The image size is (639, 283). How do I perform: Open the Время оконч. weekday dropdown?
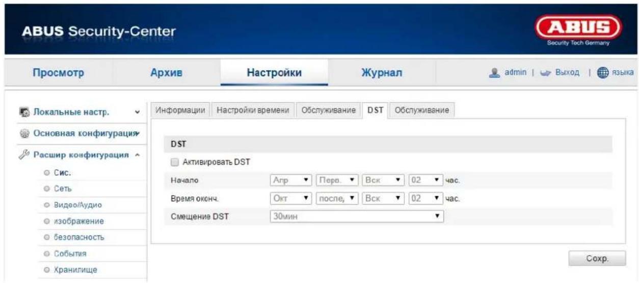click(384, 198)
